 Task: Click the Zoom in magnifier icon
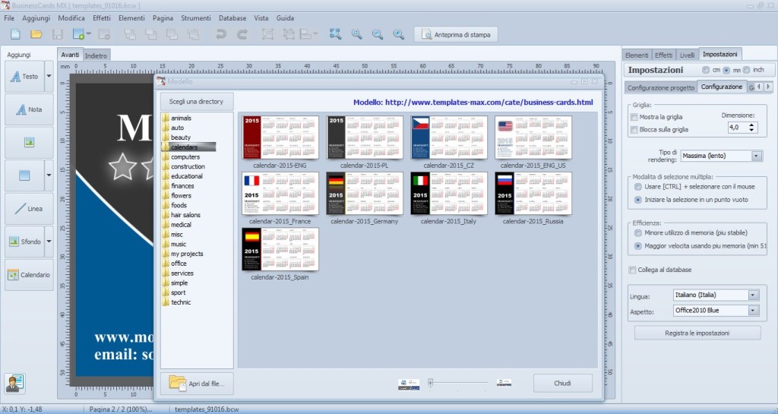[x=398, y=34]
